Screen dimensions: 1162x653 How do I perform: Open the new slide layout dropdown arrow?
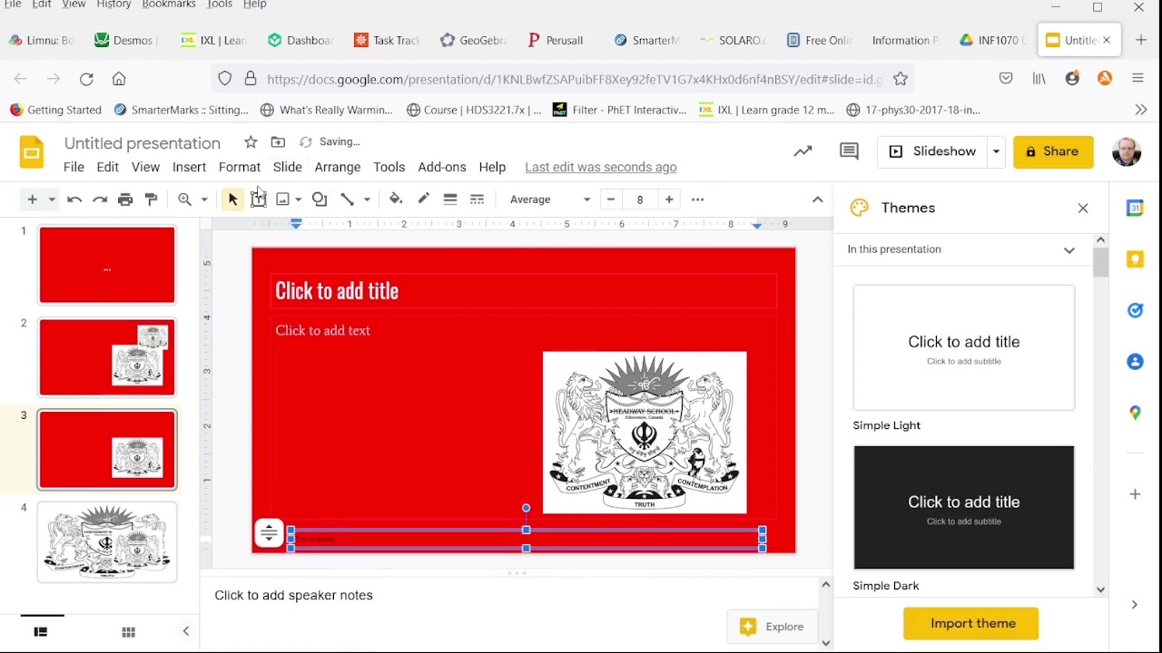point(53,200)
